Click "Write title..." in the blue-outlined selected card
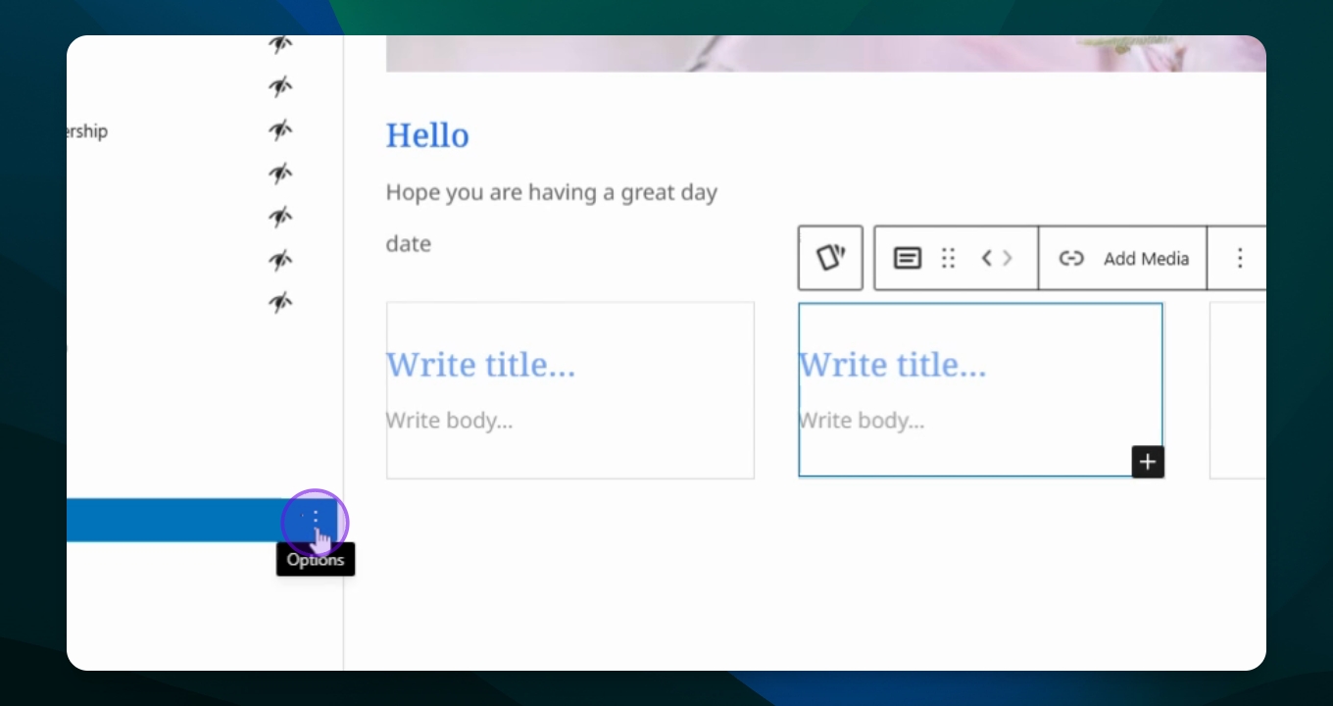 pos(893,365)
